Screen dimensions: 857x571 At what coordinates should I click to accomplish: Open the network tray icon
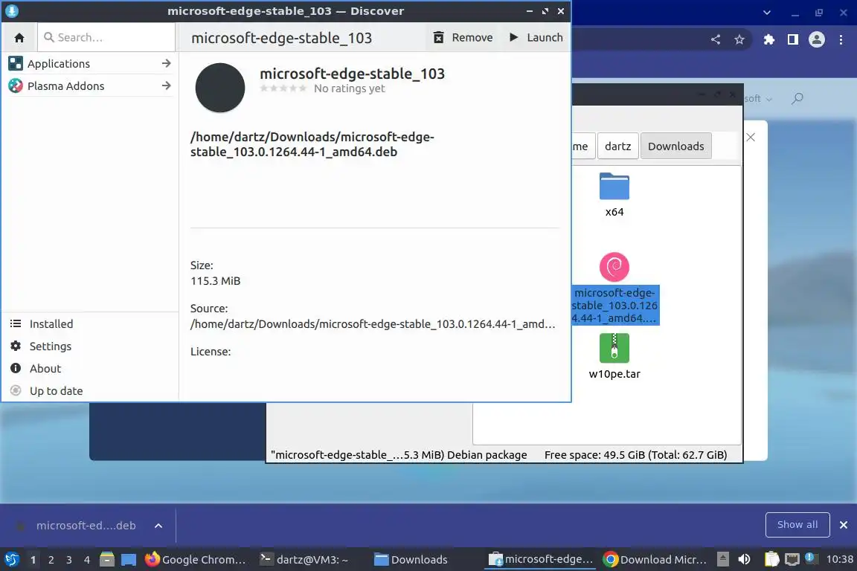792,559
